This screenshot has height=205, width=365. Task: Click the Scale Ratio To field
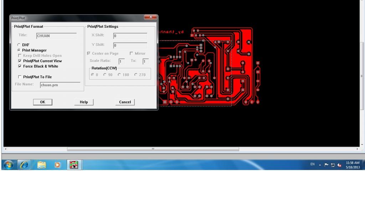(x=146, y=61)
